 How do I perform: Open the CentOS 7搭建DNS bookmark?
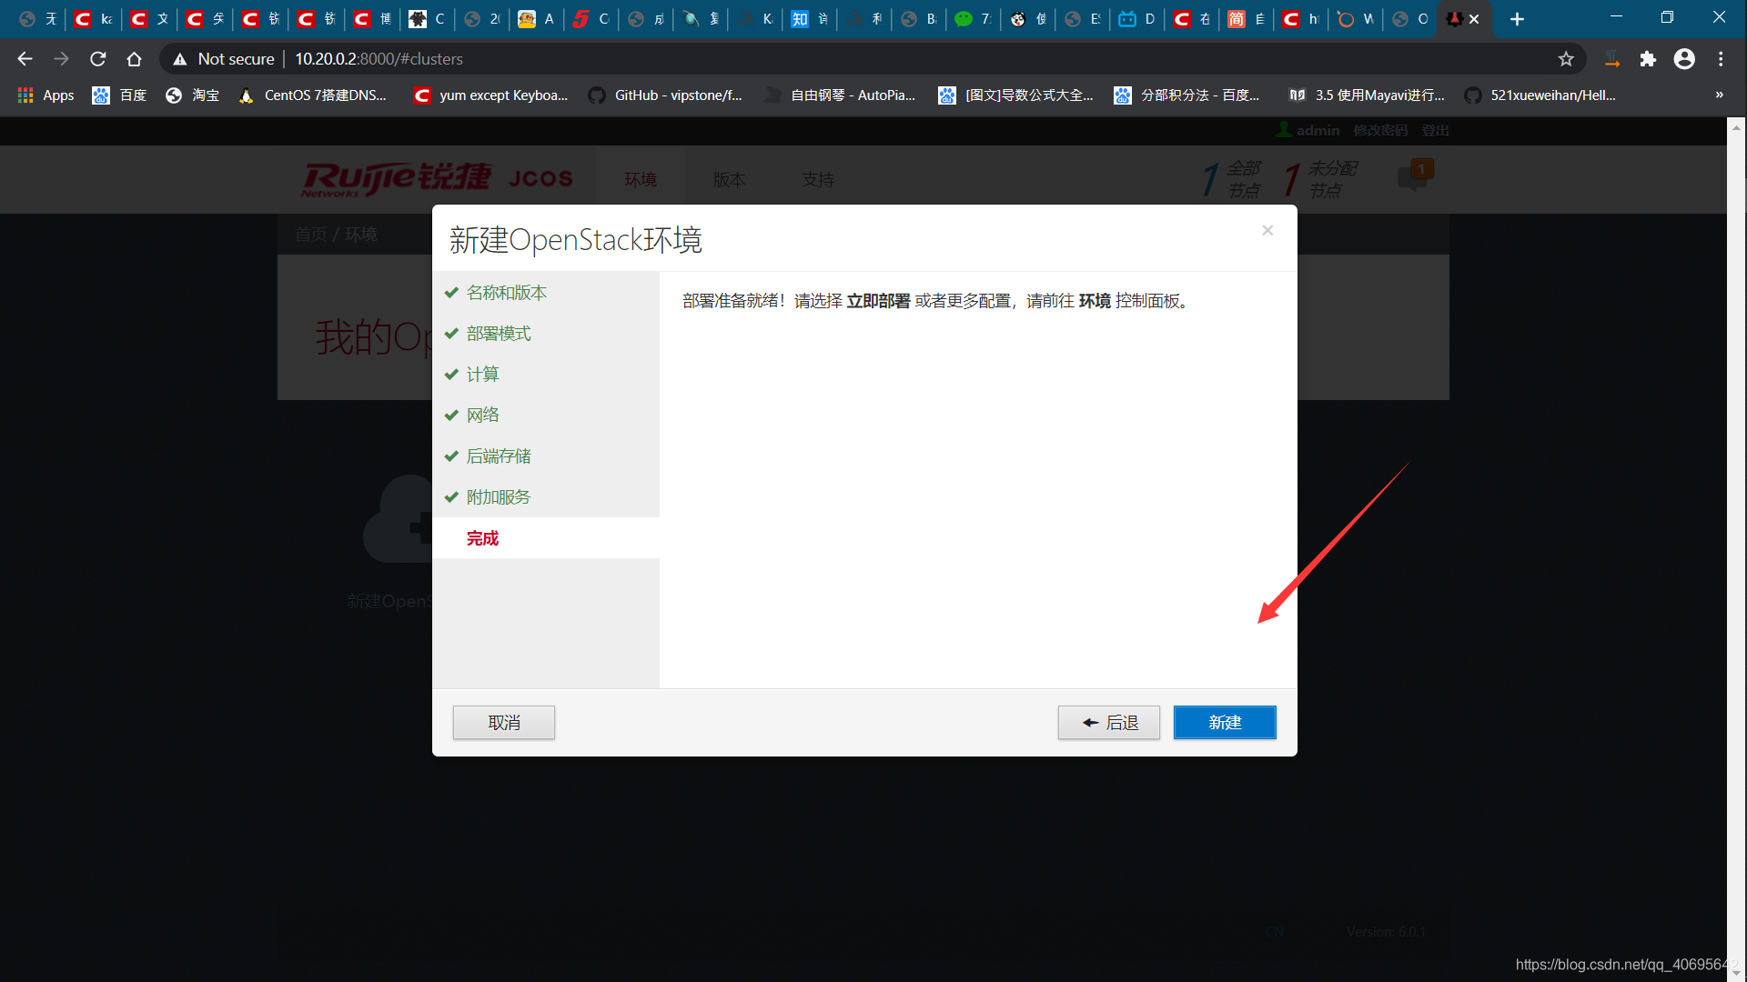point(312,95)
